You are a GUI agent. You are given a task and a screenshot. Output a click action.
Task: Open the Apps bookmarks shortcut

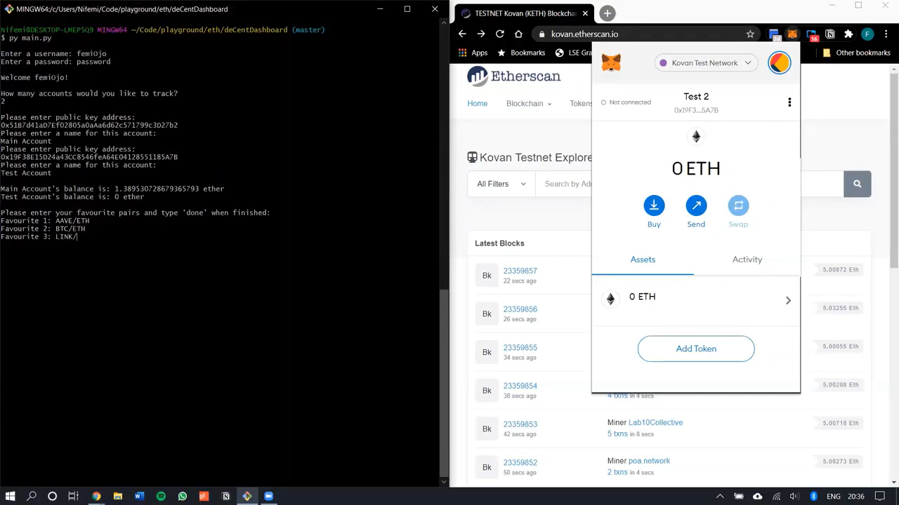[473, 53]
